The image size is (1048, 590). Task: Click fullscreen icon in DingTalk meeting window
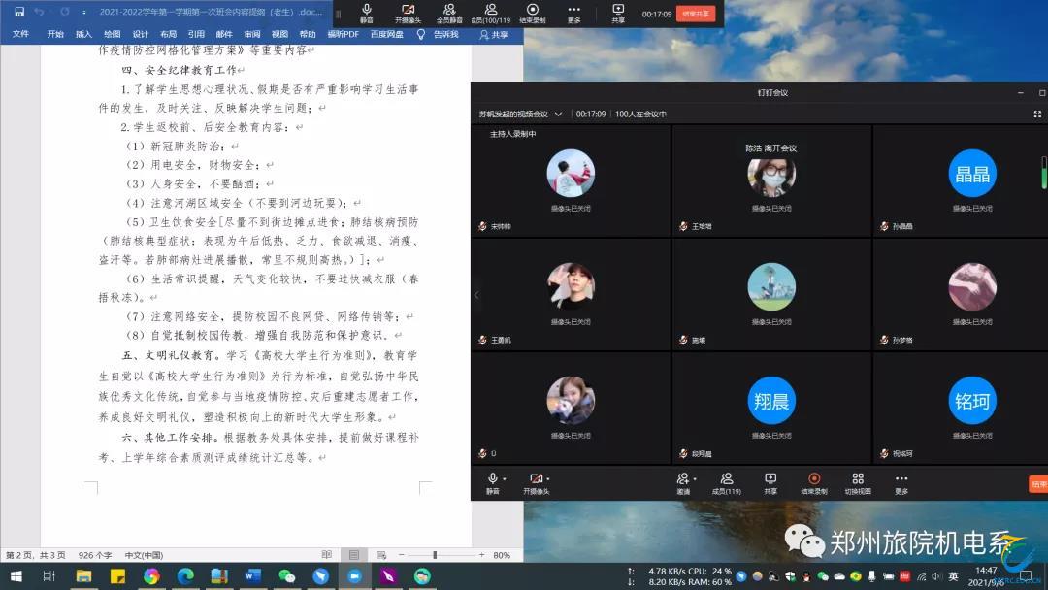(x=1037, y=115)
